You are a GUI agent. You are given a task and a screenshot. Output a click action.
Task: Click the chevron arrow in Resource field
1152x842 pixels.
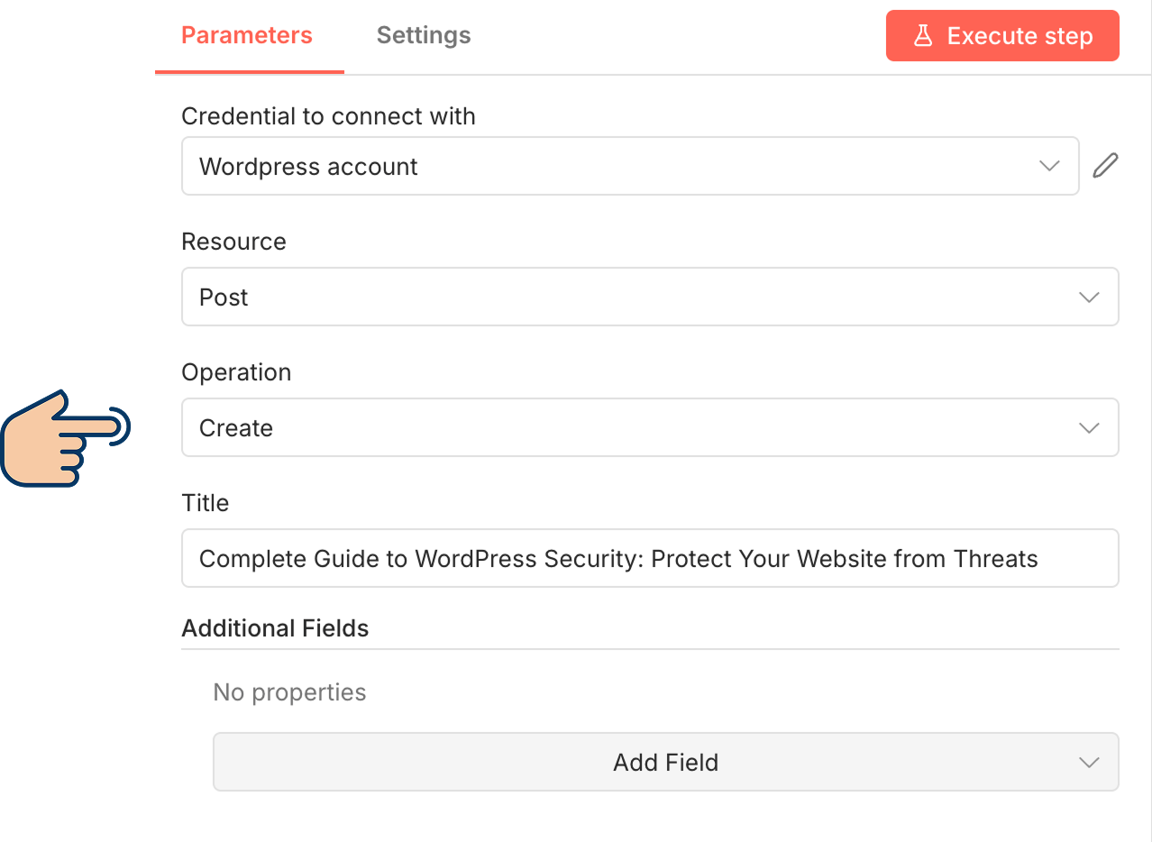tap(1089, 297)
